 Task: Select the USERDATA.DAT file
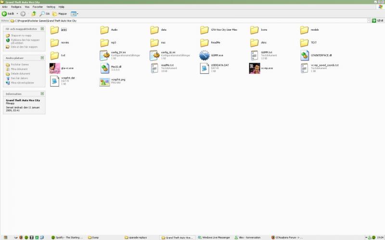(x=205, y=68)
